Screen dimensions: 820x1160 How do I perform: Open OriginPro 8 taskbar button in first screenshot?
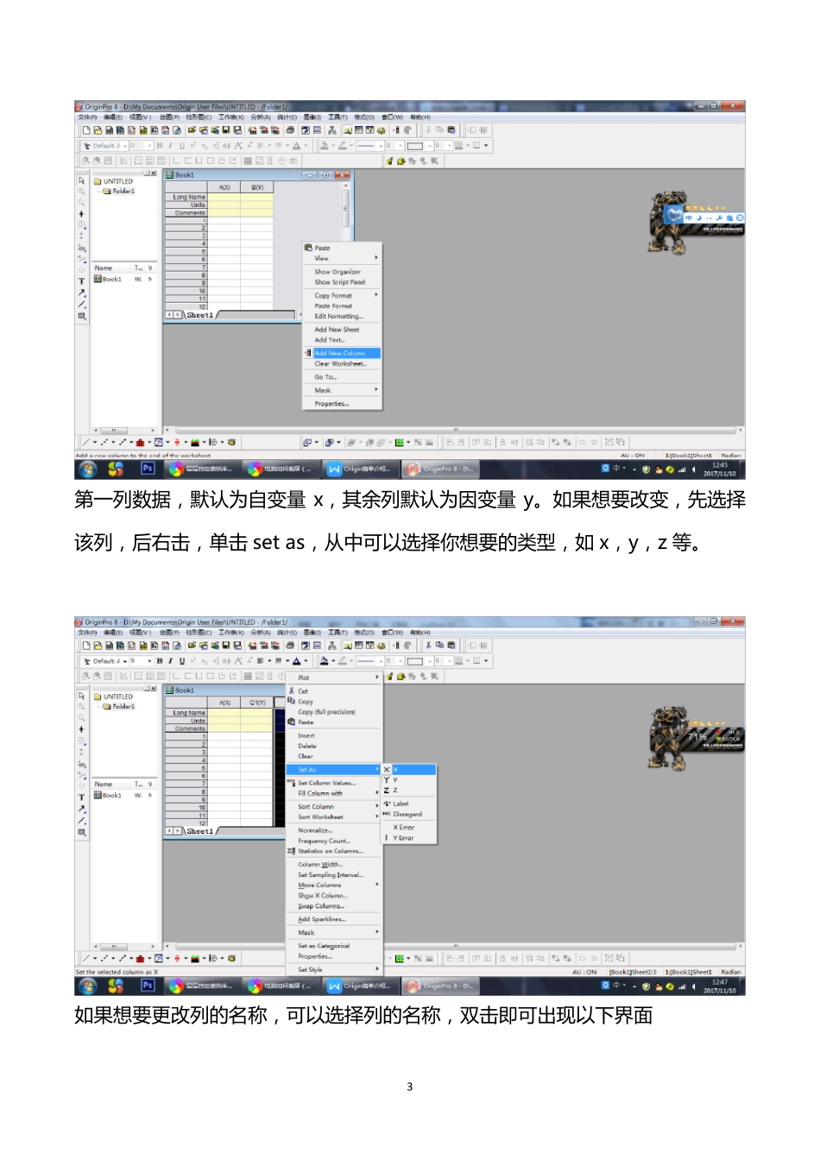point(440,470)
